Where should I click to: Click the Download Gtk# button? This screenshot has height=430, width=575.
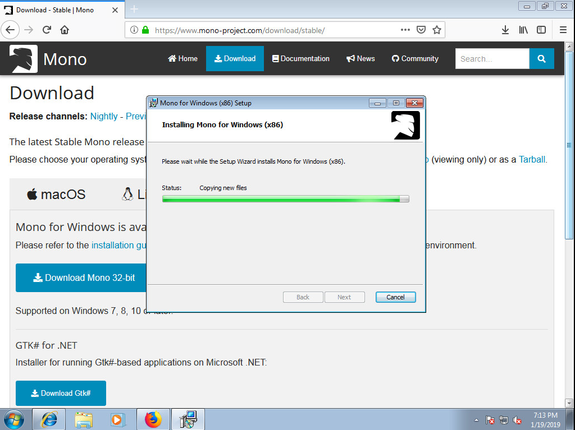pyautogui.click(x=61, y=393)
